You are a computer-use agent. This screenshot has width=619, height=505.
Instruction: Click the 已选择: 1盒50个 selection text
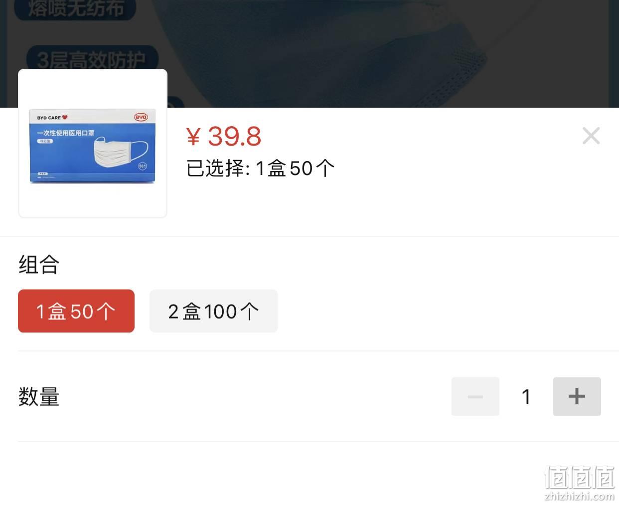(x=260, y=168)
